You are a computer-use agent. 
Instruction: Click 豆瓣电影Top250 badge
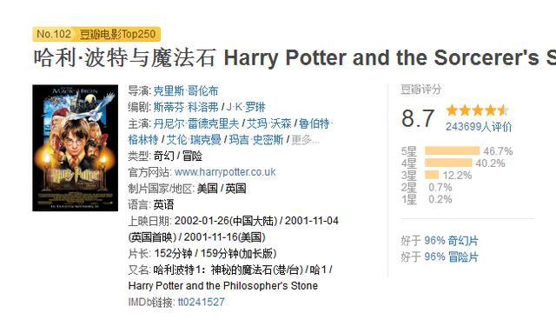pos(117,34)
